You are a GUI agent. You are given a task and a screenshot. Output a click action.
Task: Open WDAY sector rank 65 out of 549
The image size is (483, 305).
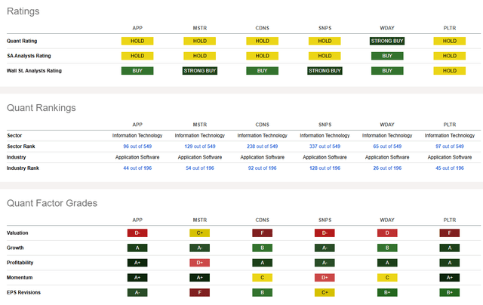tap(387, 146)
